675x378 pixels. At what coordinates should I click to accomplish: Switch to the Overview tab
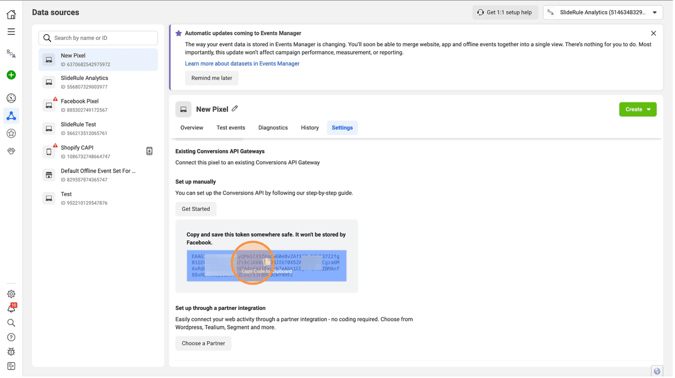click(x=192, y=128)
